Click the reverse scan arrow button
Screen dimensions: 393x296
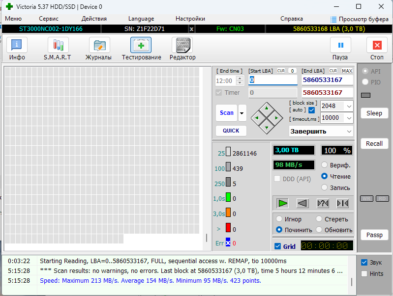[x=302, y=203]
